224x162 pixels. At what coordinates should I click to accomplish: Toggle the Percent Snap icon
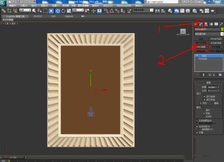click(117, 11)
